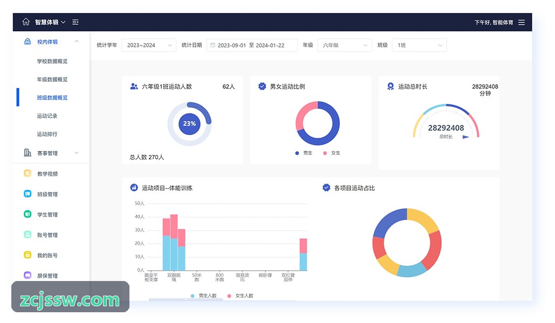Click the 下午好, 智能体育 greeting text

pos(494,22)
